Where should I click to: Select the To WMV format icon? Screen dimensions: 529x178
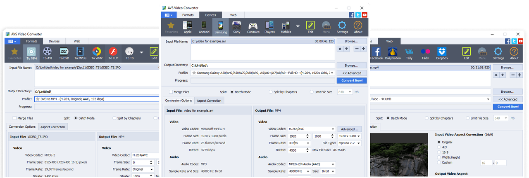click(96, 53)
